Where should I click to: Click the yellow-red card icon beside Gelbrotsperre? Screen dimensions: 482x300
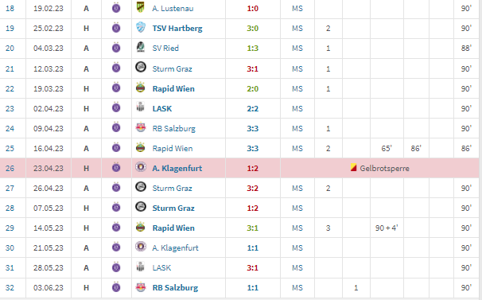click(353, 168)
